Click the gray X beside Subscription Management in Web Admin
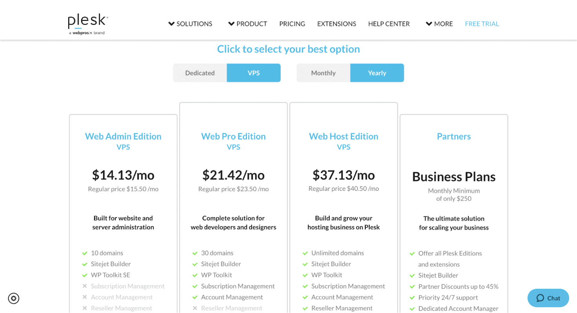The height and width of the screenshot is (313, 577). 85,286
